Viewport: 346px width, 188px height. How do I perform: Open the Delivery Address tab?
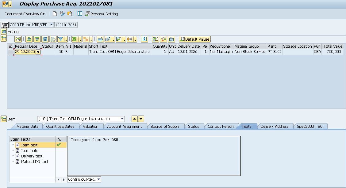274,126
